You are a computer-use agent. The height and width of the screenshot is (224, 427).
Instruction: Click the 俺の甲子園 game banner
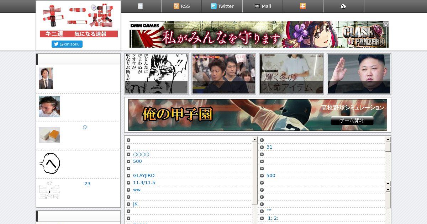(258, 115)
